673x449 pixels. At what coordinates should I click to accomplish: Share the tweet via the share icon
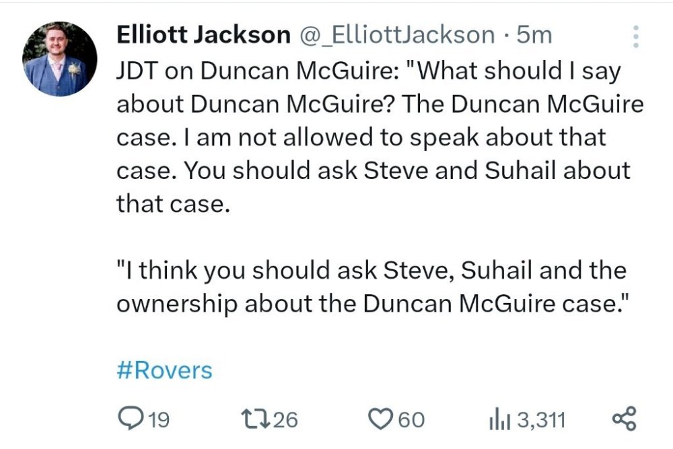[624, 419]
